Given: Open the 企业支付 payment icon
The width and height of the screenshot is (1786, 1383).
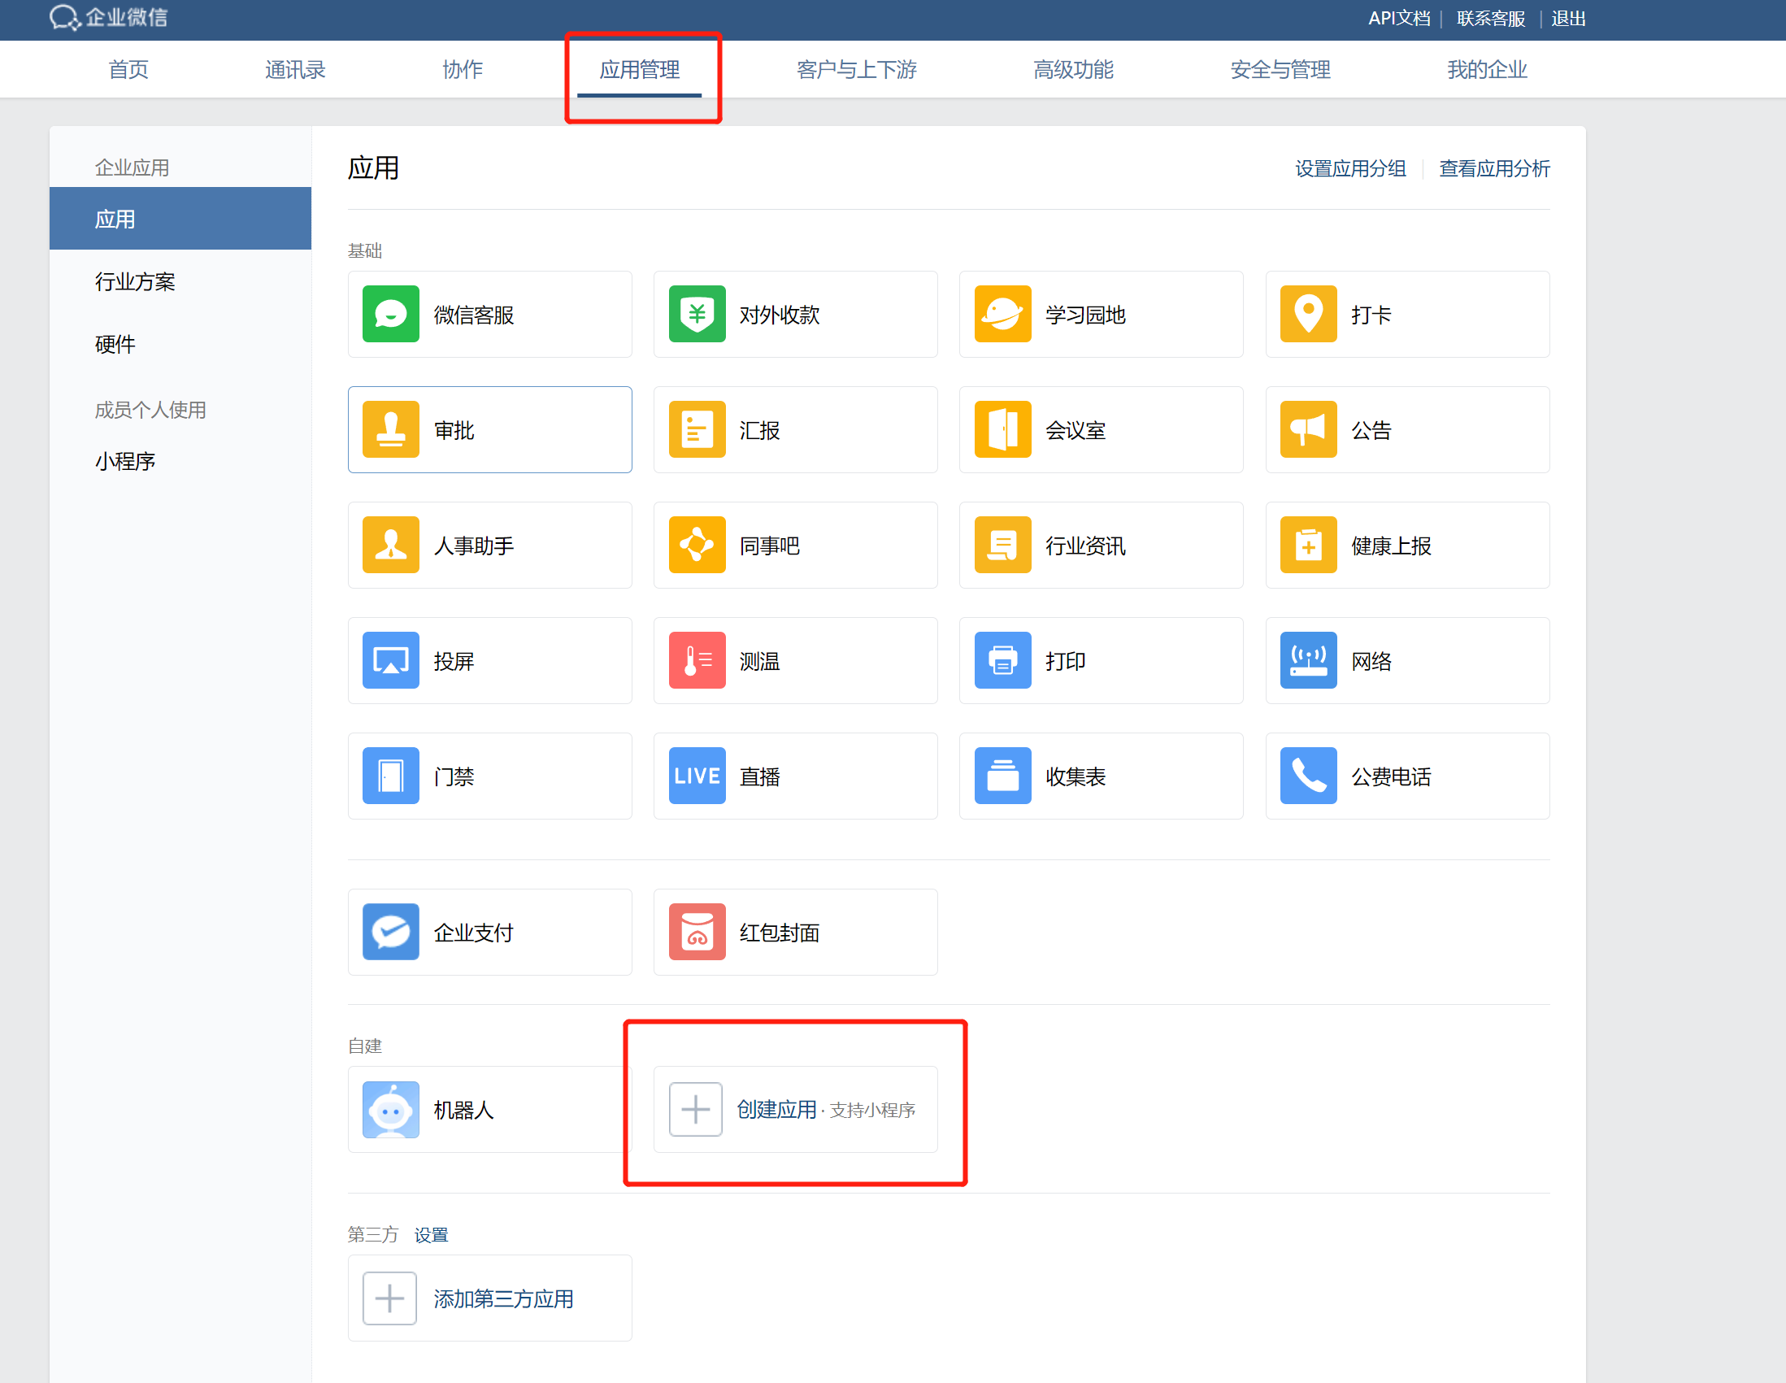Looking at the screenshot, I should (391, 932).
